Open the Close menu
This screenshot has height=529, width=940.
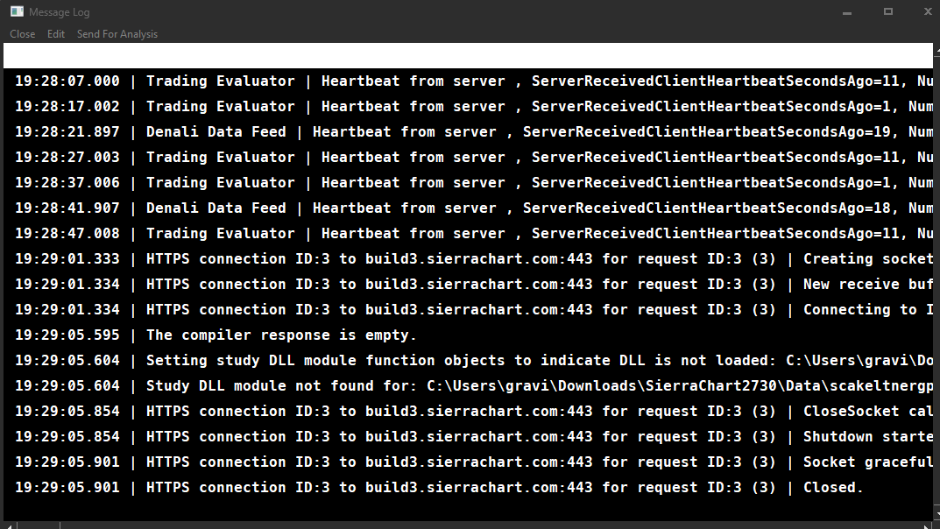23,34
